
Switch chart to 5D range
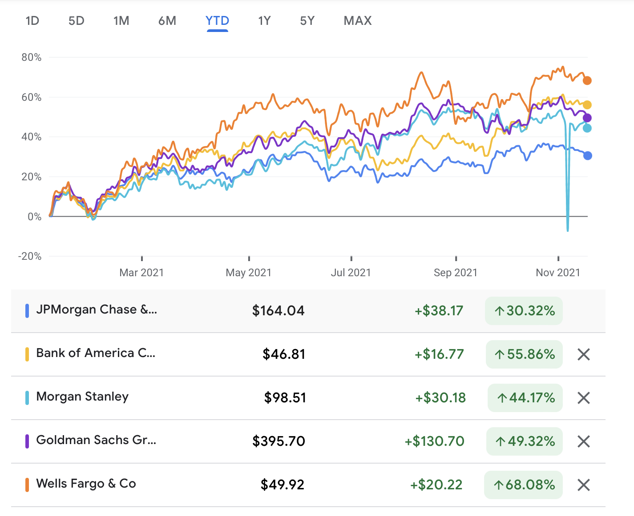(x=77, y=21)
